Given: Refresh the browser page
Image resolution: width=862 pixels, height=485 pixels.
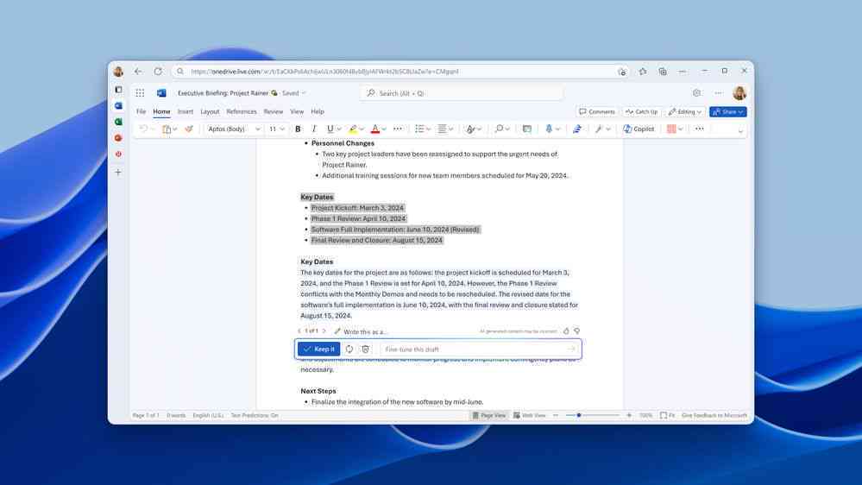Looking at the screenshot, I should click(158, 72).
